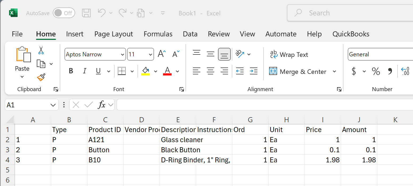Click the red Font Color swatch

(167, 75)
